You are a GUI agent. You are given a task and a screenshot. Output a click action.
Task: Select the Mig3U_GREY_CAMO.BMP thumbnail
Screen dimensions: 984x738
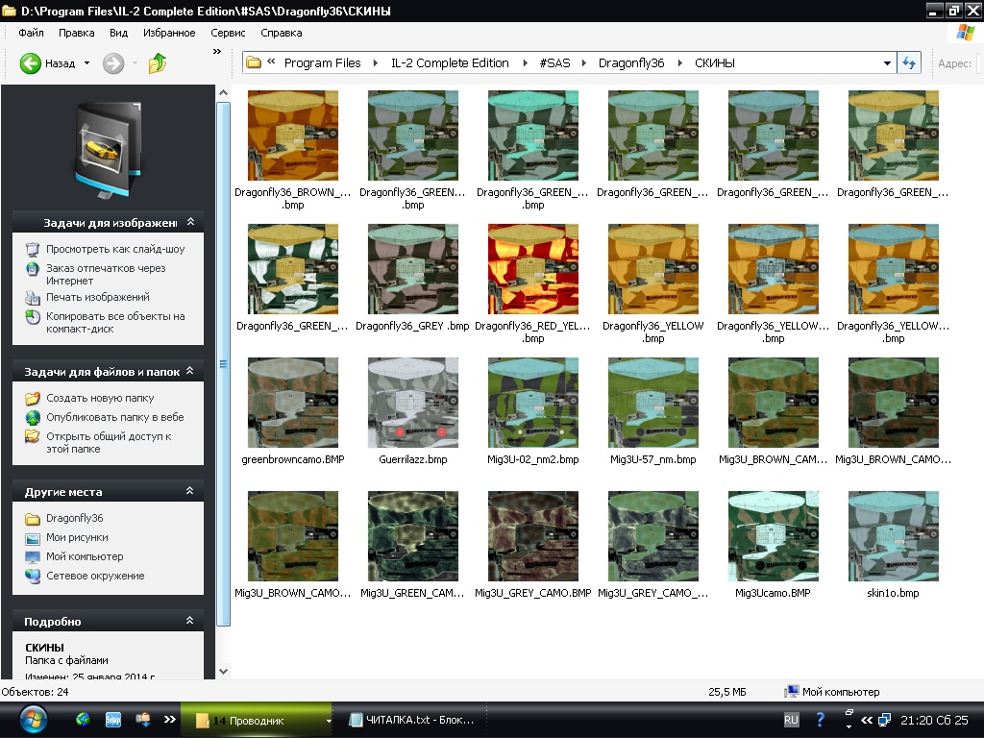coord(533,536)
